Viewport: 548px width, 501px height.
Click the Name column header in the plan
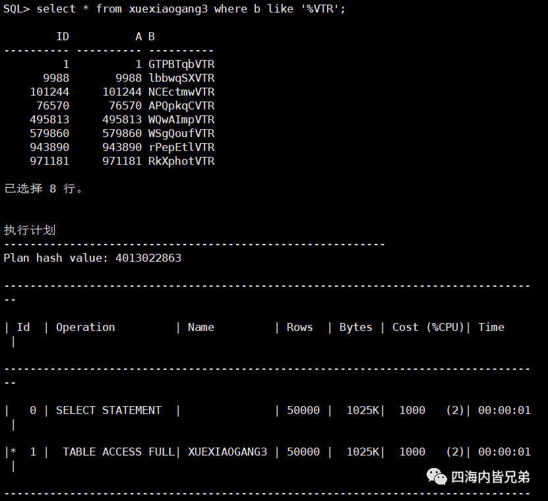201,328
